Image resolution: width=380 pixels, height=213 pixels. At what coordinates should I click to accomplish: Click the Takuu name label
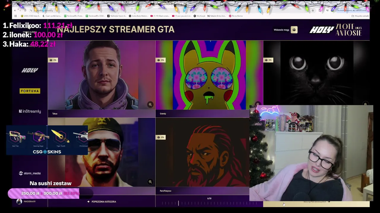[x=55, y=114]
